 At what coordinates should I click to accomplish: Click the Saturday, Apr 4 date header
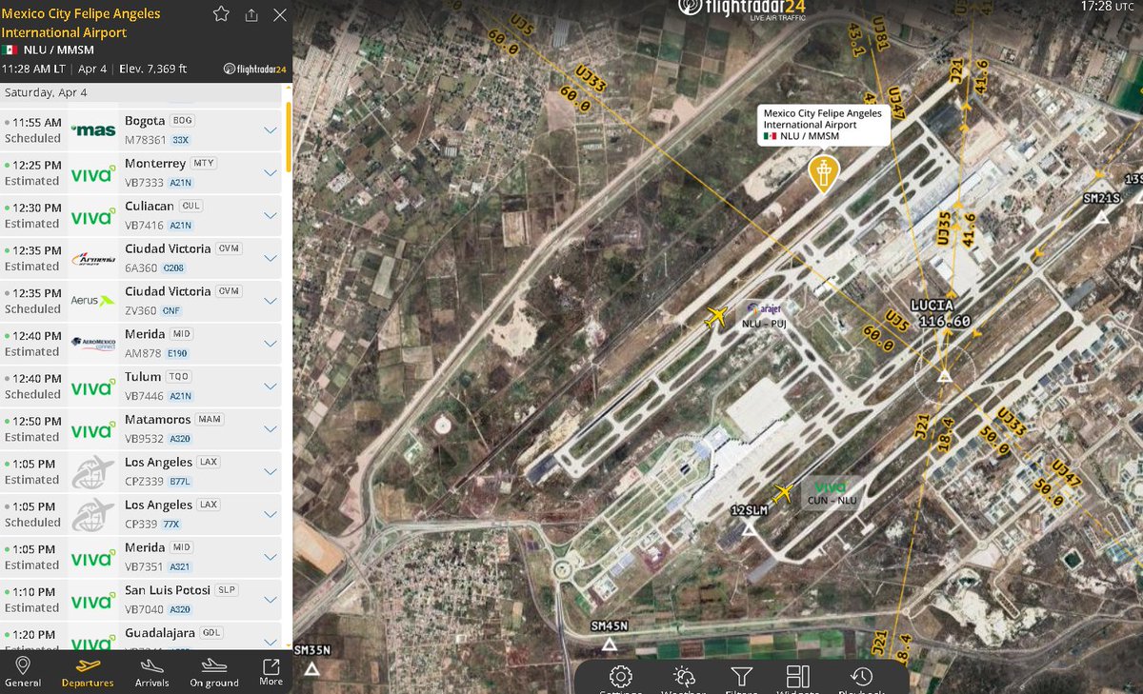coord(44,92)
